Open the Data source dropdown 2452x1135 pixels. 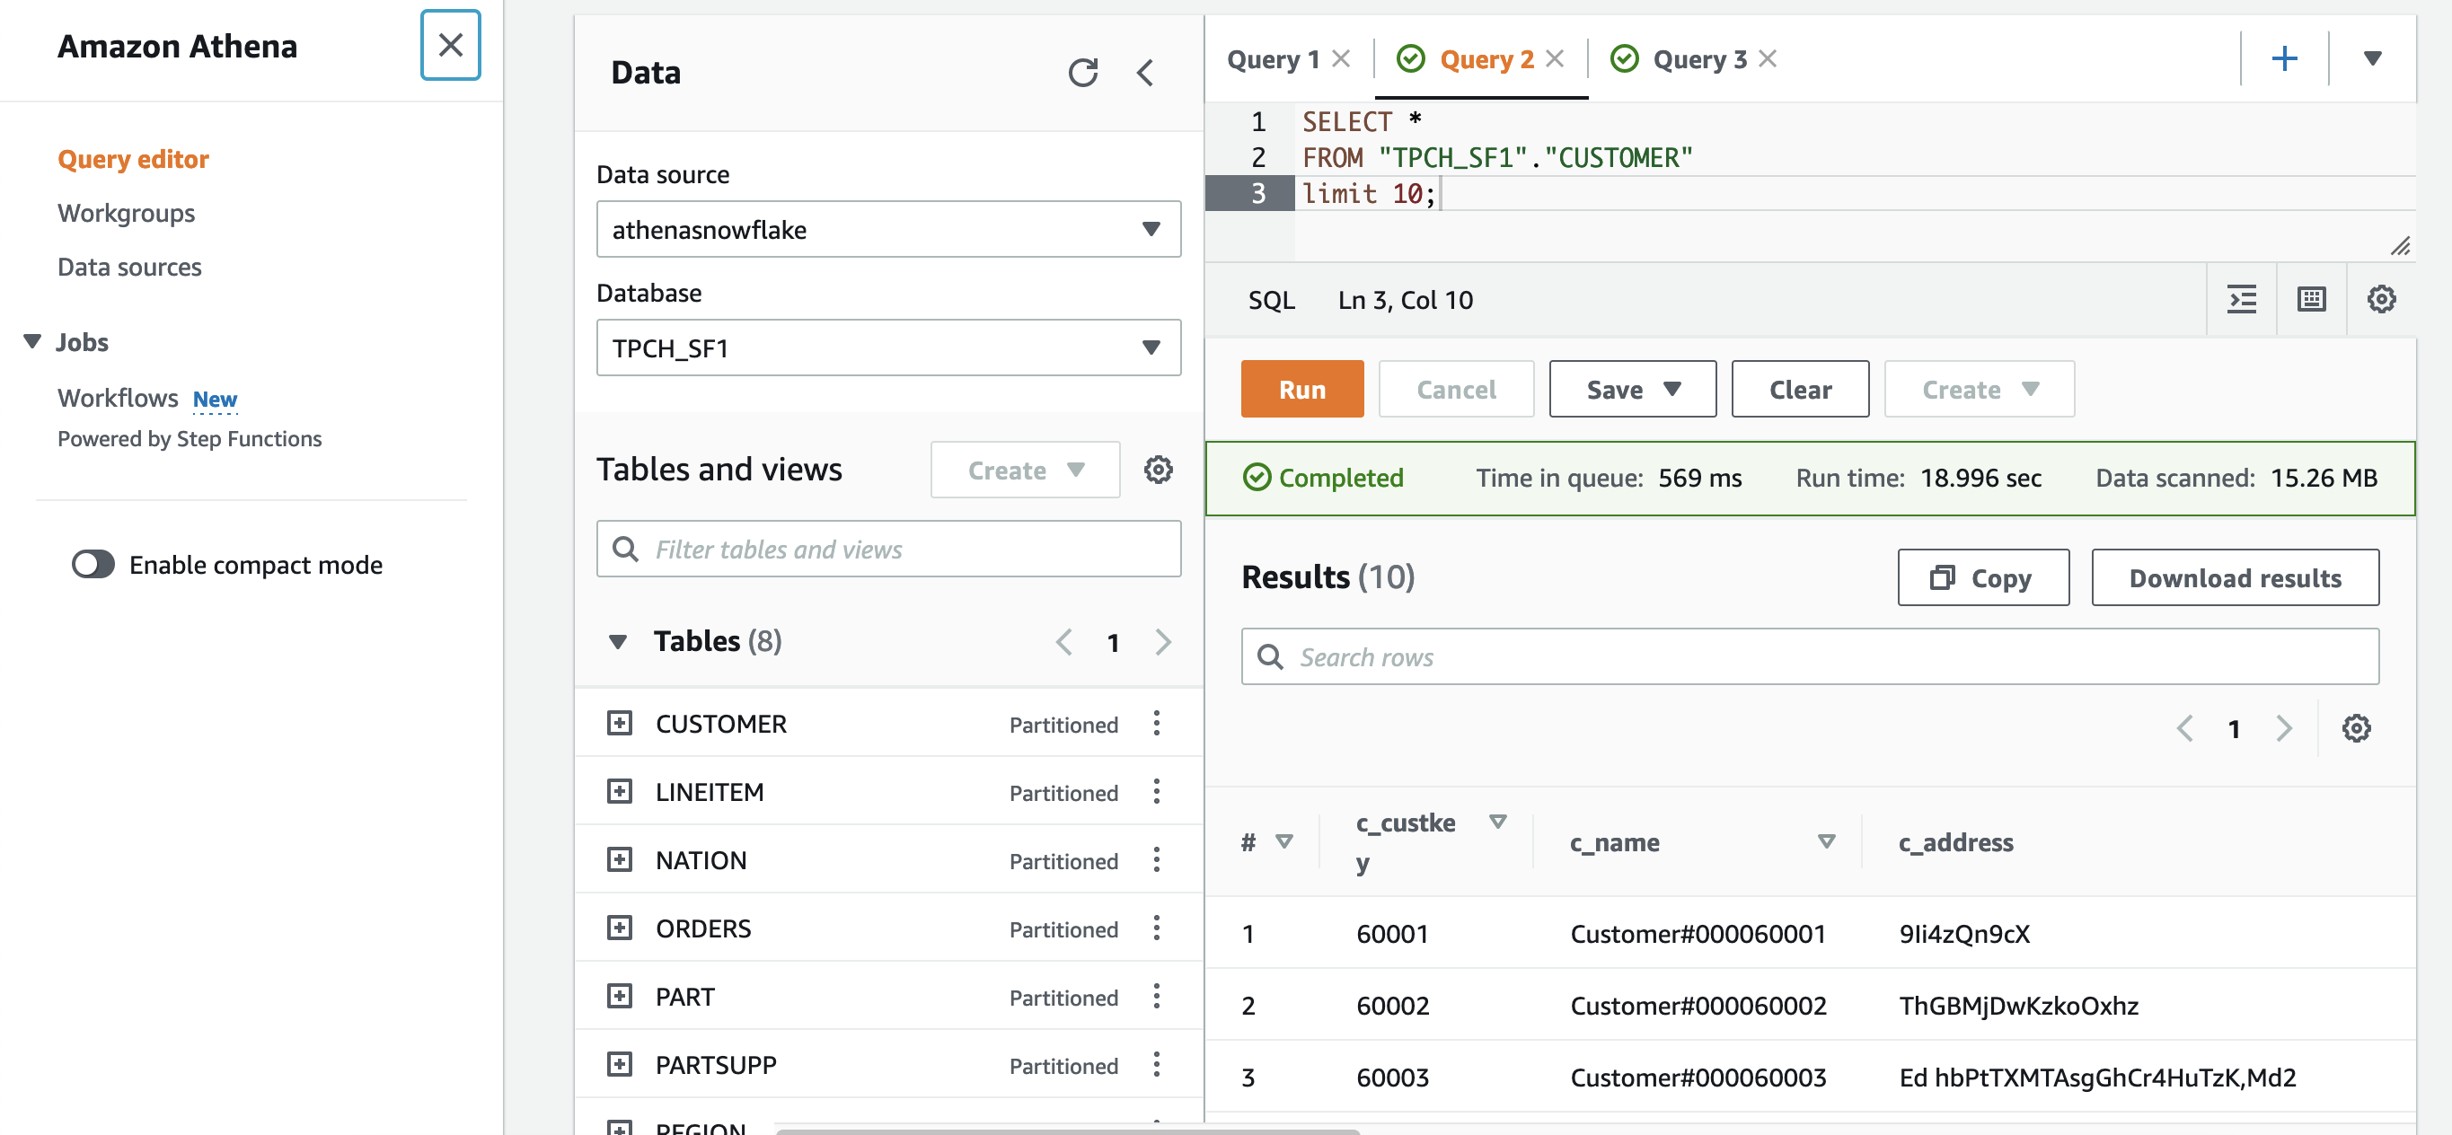click(x=887, y=229)
